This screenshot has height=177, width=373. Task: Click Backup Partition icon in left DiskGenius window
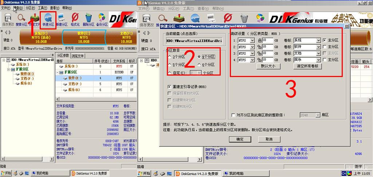(x=102, y=20)
